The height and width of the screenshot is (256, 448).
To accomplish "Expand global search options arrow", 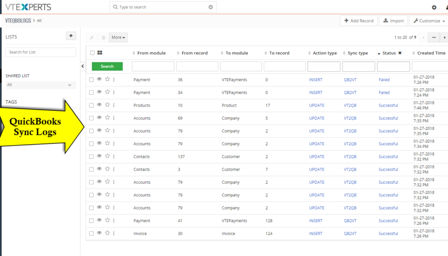I will tap(211, 7).
